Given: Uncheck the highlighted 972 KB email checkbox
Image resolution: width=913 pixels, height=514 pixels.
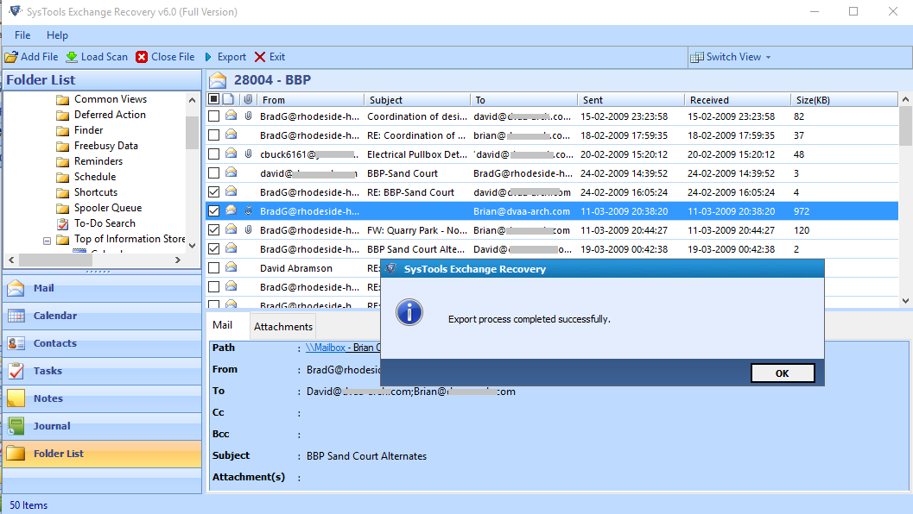Looking at the screenshot, I should tap(213, 211).
